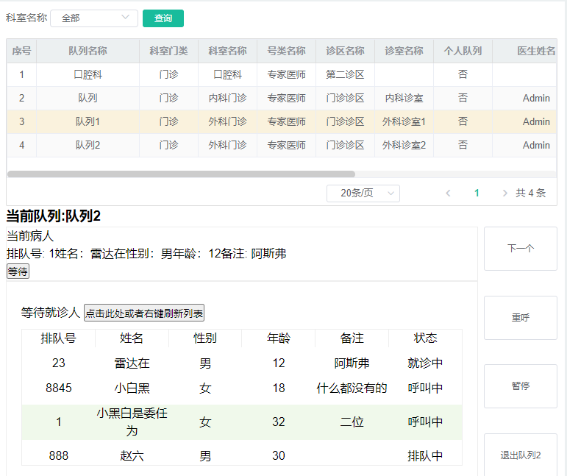The height and width of the screenshot is (476, 567).
Task: Click the 科室门类 column header
Action: (169, 51)
